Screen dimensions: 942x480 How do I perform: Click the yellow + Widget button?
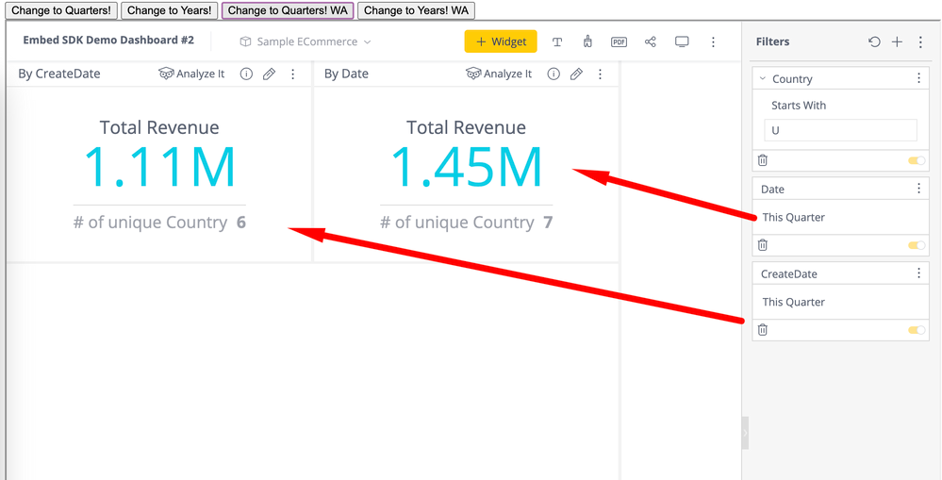pos(501,42)
